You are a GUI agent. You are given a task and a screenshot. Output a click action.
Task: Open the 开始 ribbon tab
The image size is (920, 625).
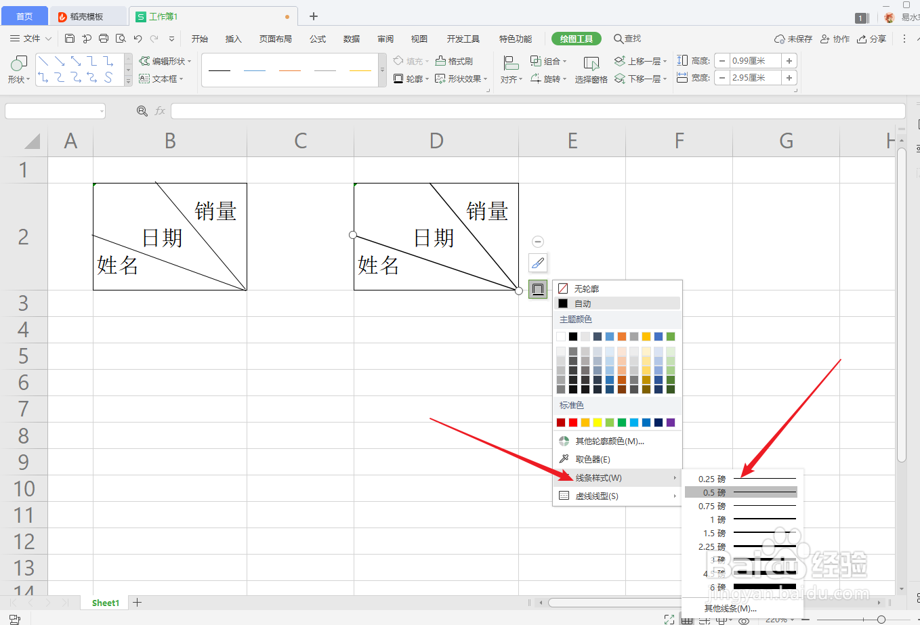pyautogui.click(x=200, y=39)
